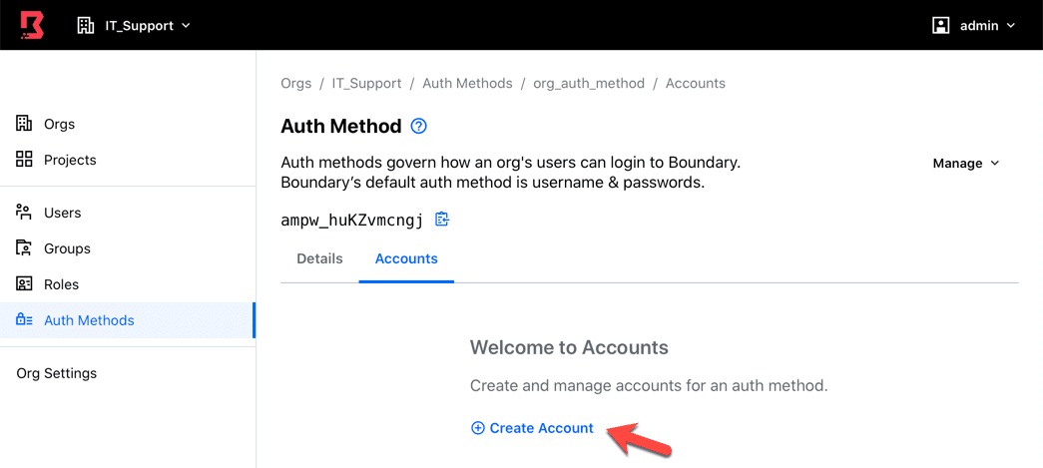Go to Projects in the sidebar

click(x=70, y=160)
